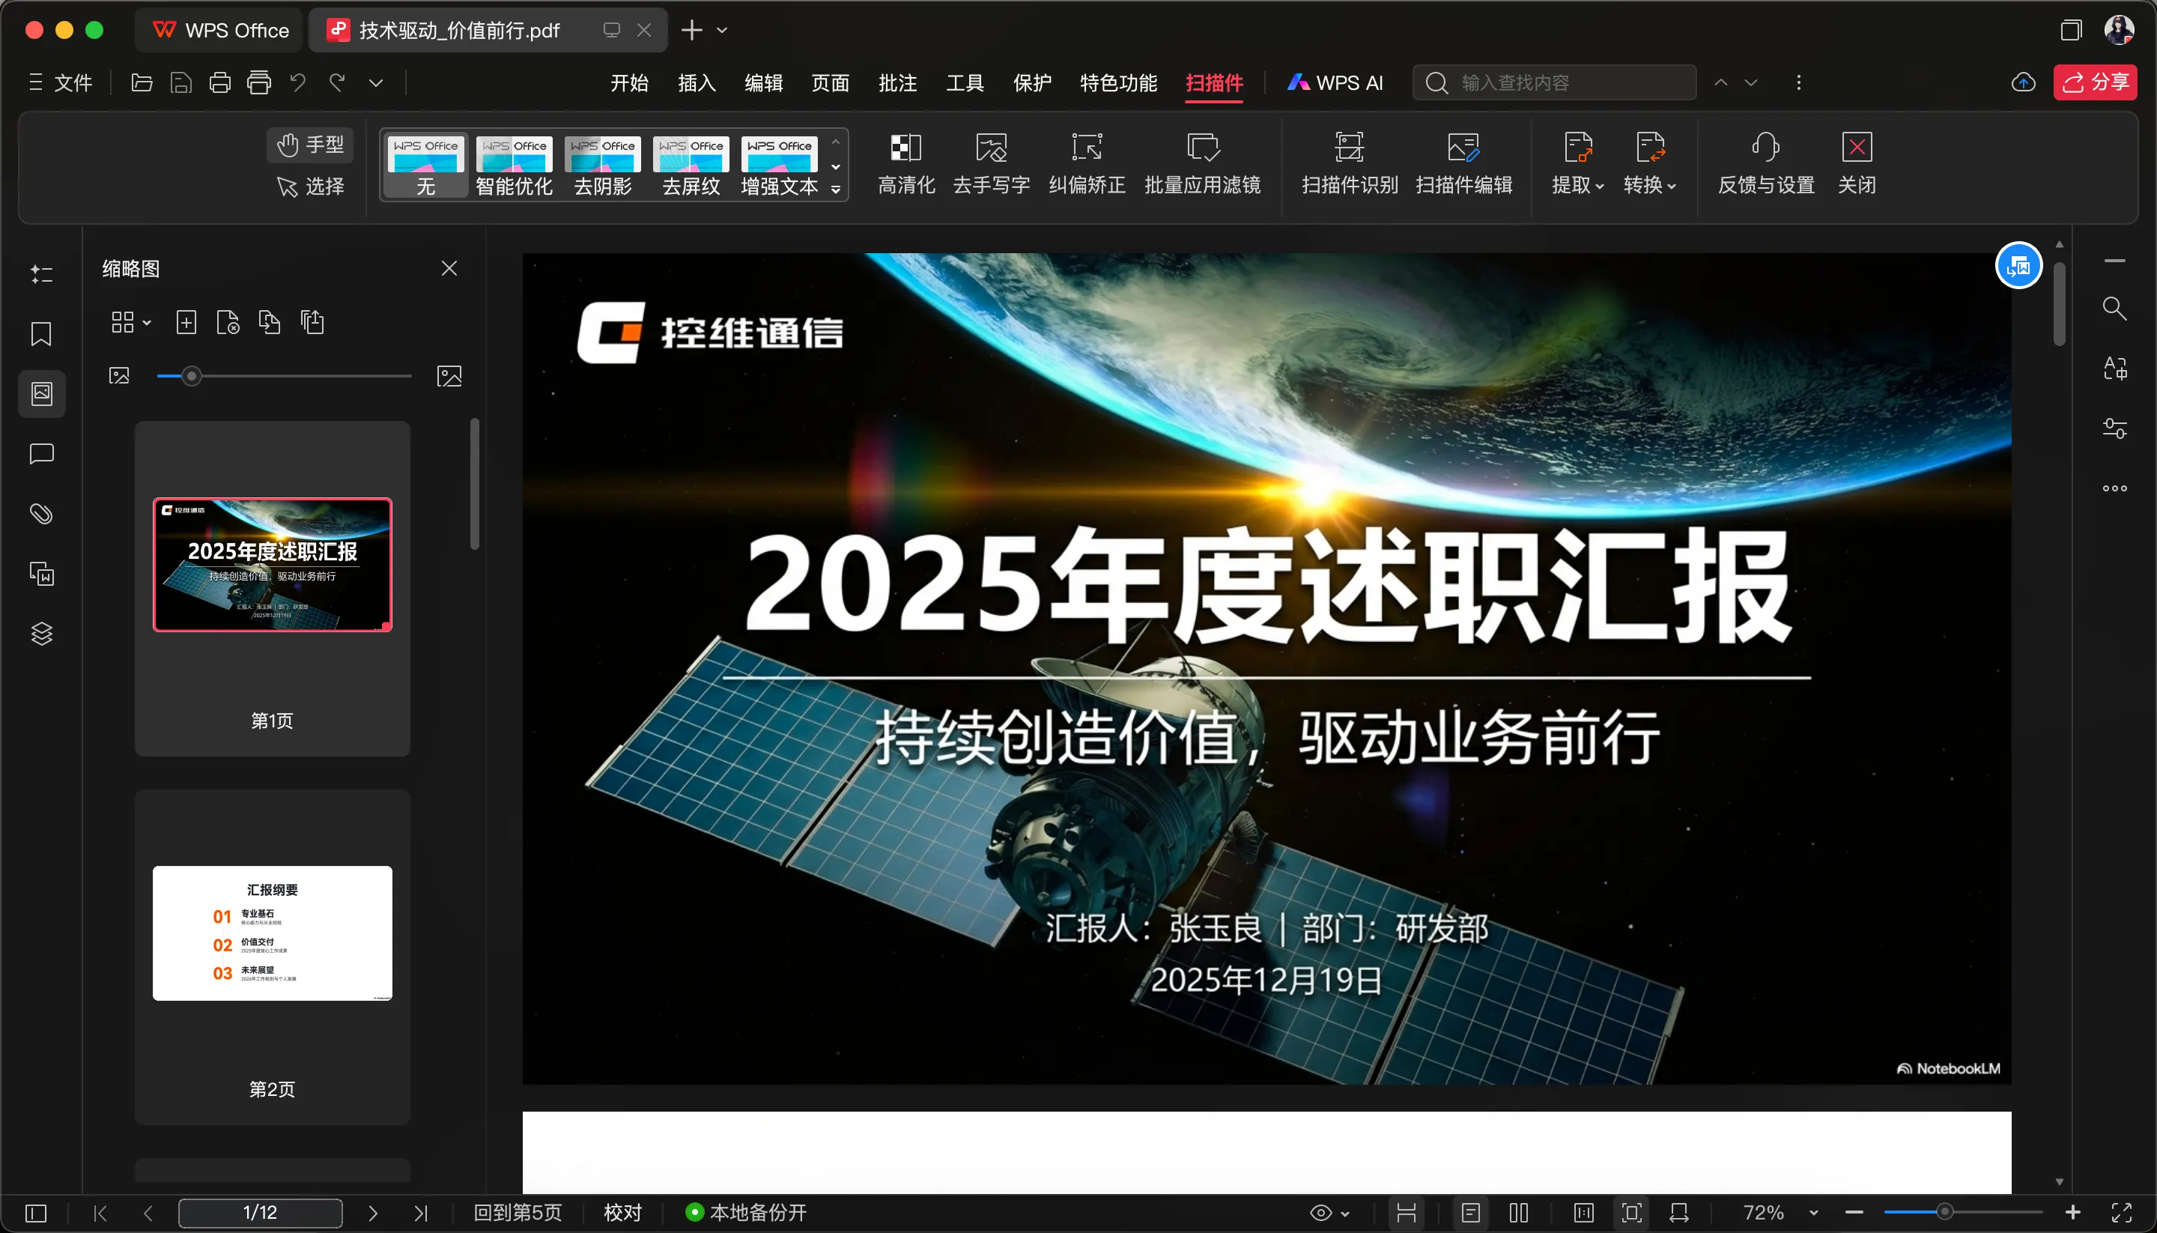Open the bookmark panel in sidebar
2157x1233 pixels.
tap(41, 333)
